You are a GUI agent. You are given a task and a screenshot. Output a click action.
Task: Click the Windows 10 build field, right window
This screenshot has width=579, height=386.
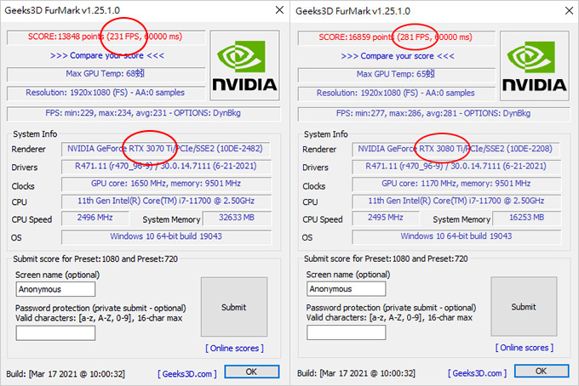456,236
